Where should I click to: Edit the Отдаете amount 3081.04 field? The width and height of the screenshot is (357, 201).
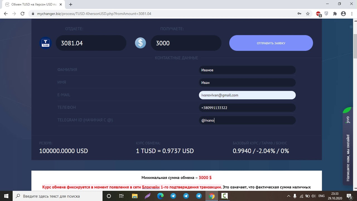tap(91, 43)
